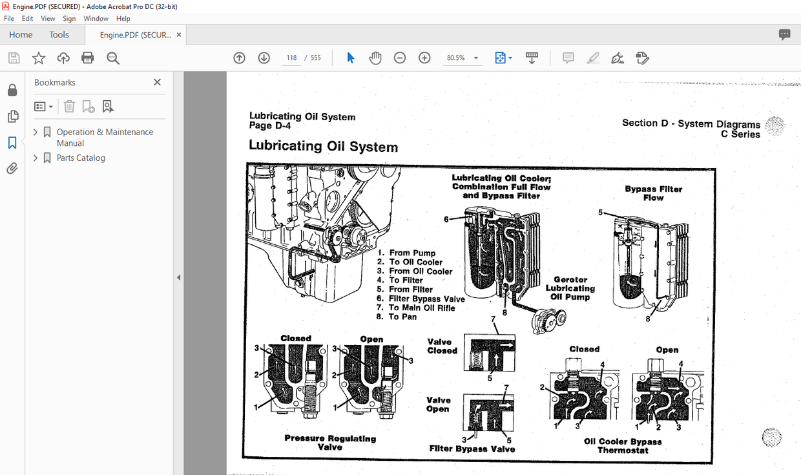The image size is (801, 475).
Task: Toggle the Scrolling Mode view icon
Action: [x=532, y=58]
